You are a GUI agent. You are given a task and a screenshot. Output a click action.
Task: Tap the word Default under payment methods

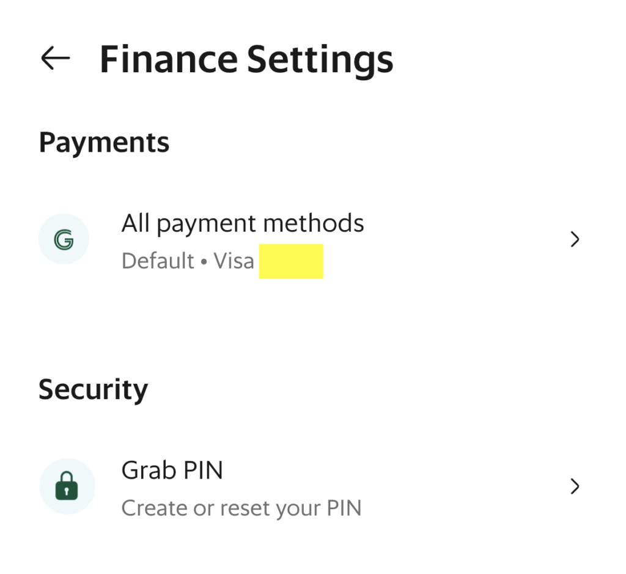[158, 261]
